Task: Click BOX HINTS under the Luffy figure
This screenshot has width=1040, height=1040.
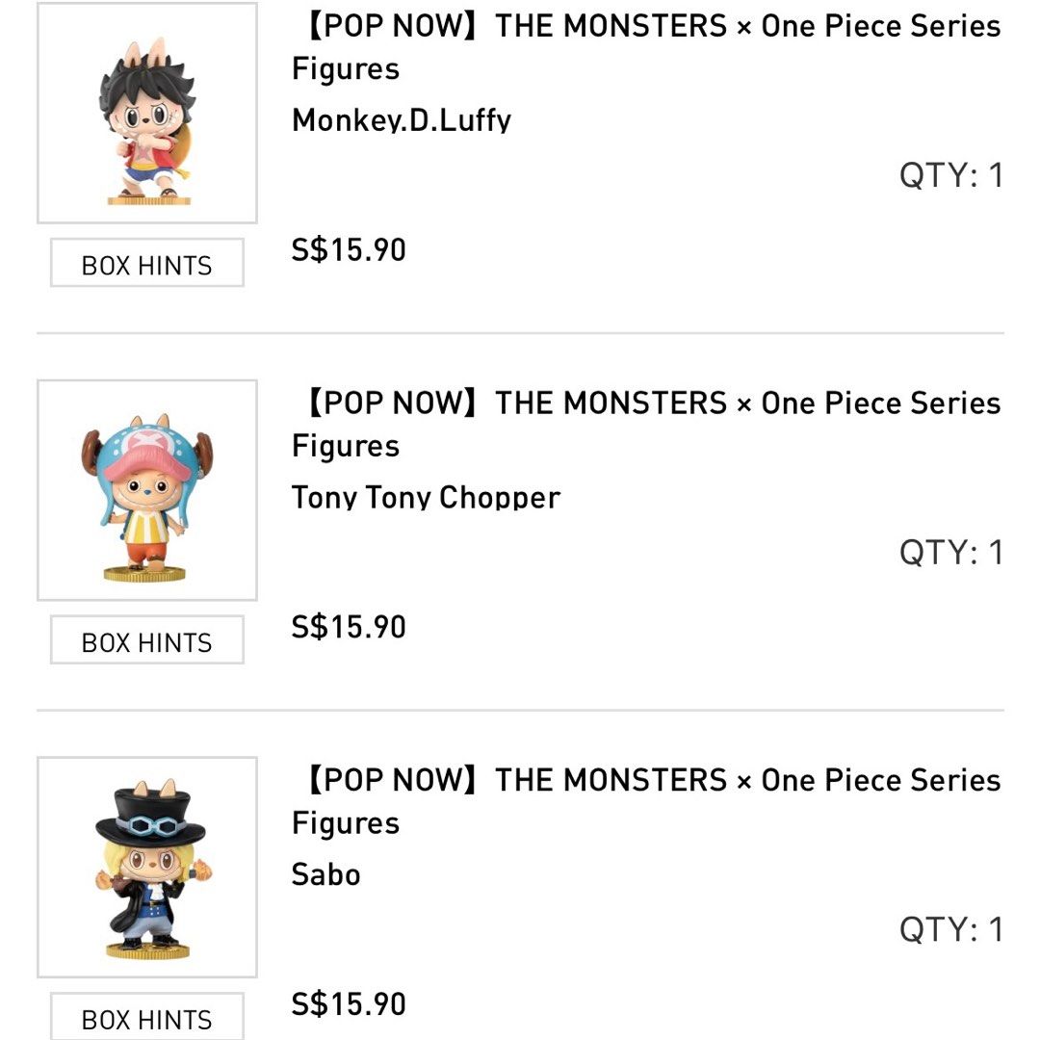Action: click(x=146, y=263)
